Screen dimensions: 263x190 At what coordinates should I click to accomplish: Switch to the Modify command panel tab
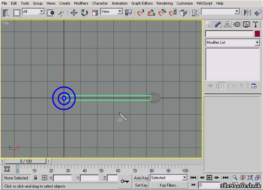218,25
